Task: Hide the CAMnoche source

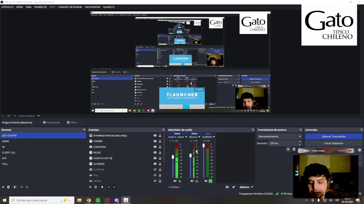Action: (155, 147)
